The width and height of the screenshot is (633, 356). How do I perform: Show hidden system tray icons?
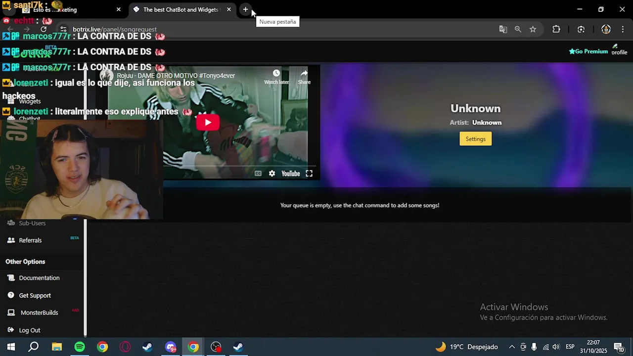pyautogui.click(x=512, y=347)
